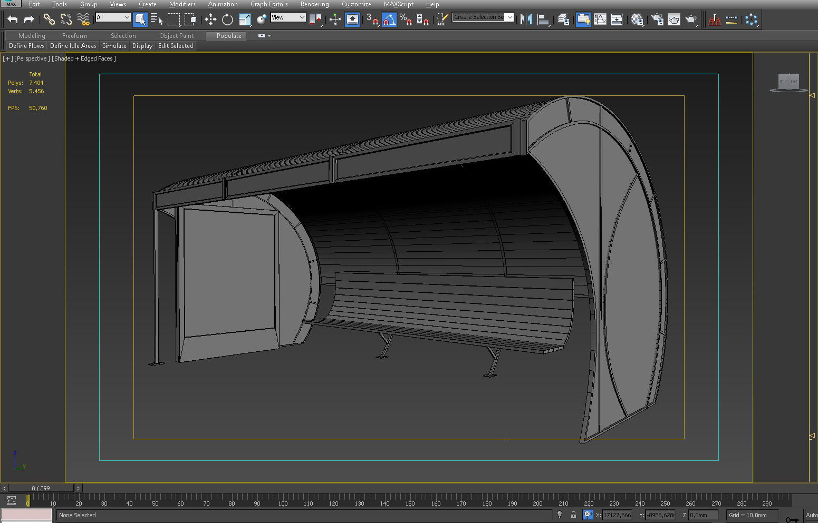This screenshot has width=818, height=523.
Task: Open the reference coordinate system 'View' dropdown
Action: 288,17
